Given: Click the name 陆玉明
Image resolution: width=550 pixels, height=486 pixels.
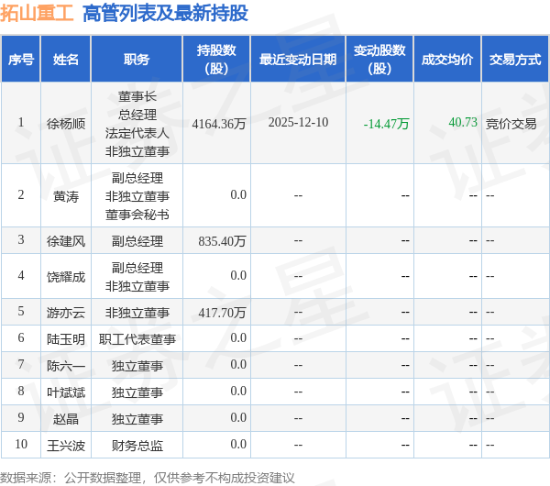Looking at the screenshot, I should pyautogui.click(x=66, y=339).
